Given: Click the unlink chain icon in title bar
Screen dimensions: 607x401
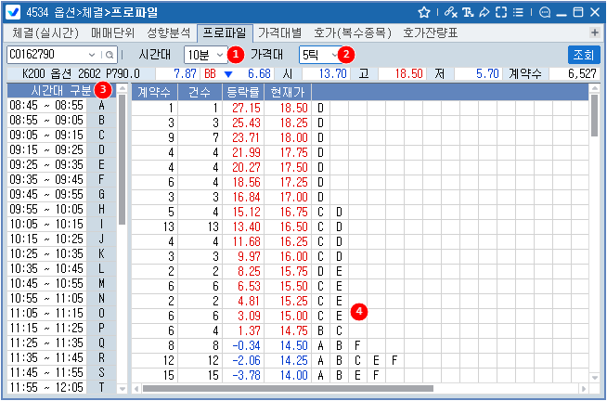Looking at the screenshot, I should pyautogui.click(x=450, y=12).
